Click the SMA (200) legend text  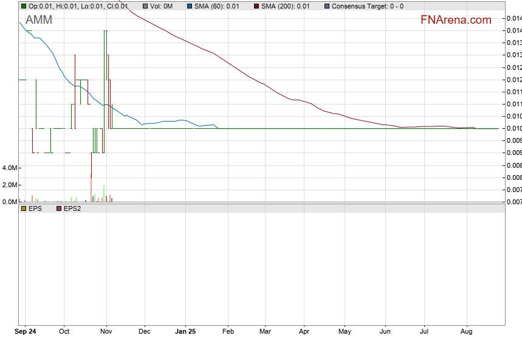285,6
